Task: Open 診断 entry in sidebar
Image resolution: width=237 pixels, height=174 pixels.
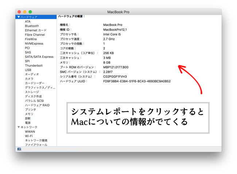Action: tap(28, 118)
